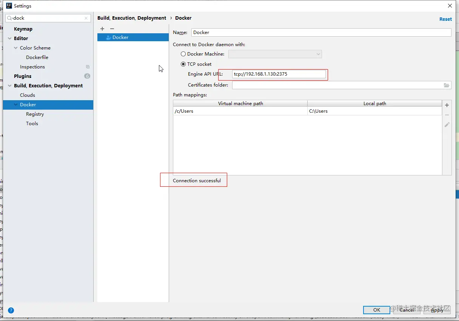Screen dimensions: 459x321
Task: Click the Docker whale icon in list
Action: [108, 37]
